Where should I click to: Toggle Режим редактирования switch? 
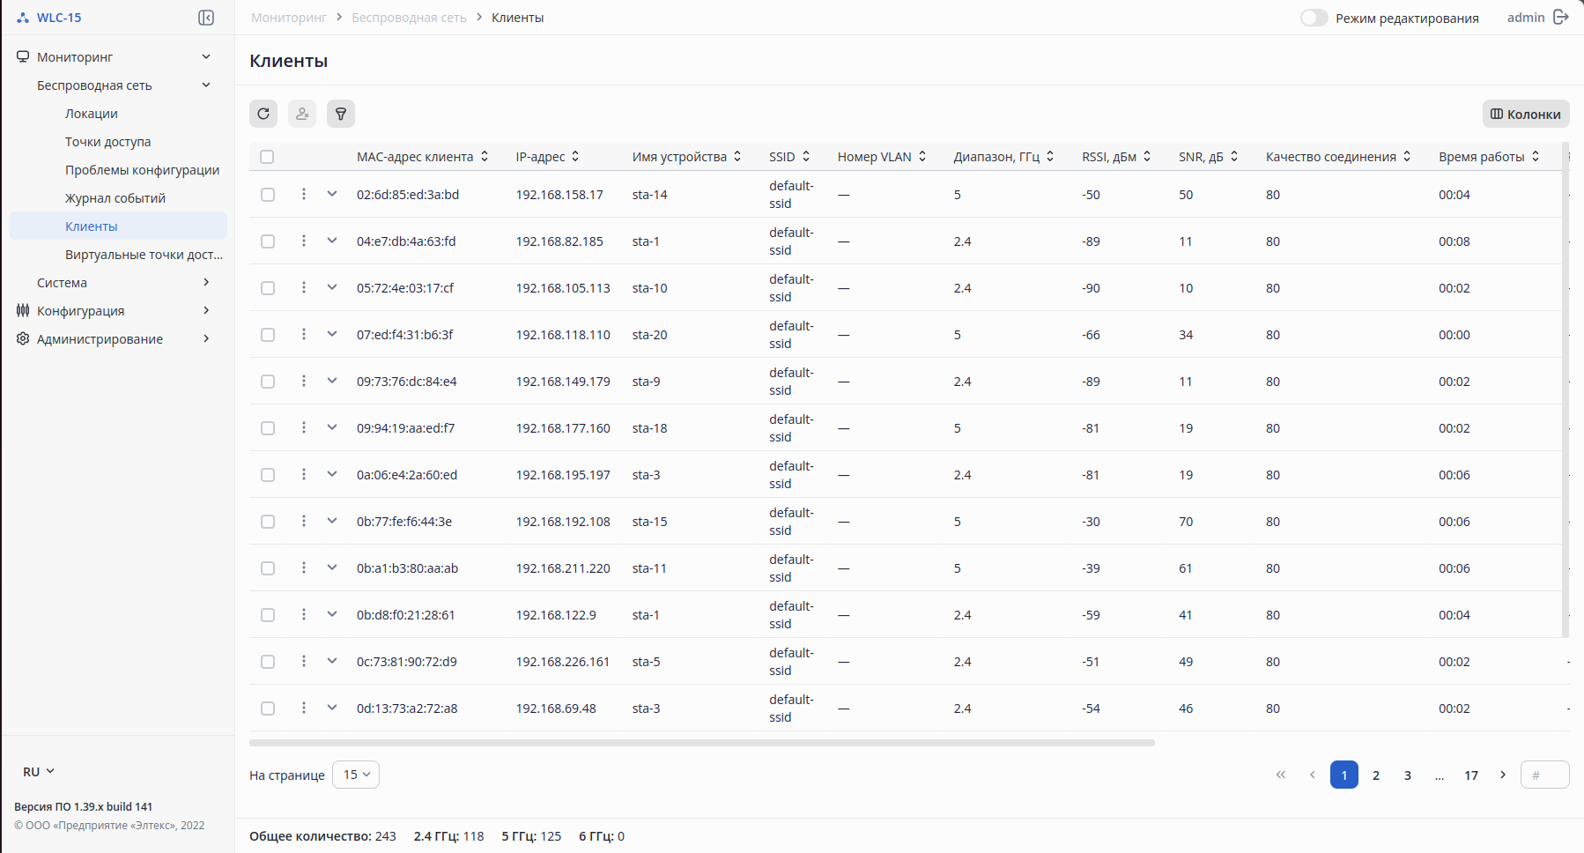pyautogui.click(x=1314, y=18)
